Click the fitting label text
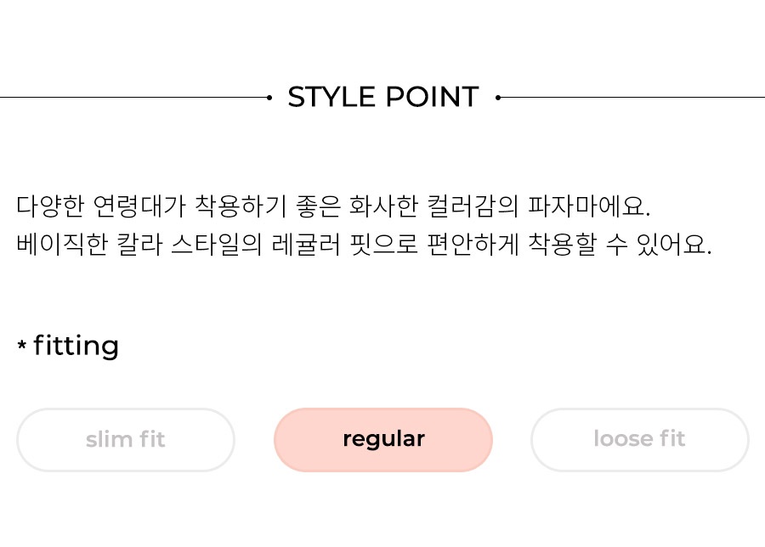 (76, 346)
